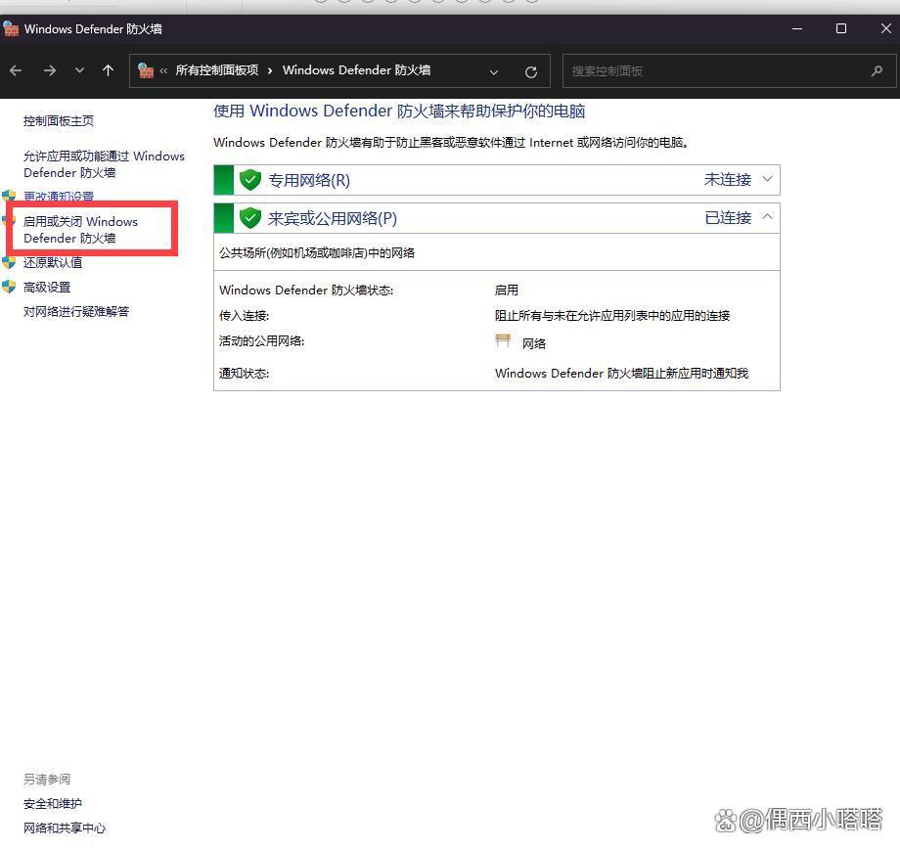Go forward using the forward arrow
Viewport: 900px width, 851px height.
pyautogui.click(x=50, y=70)
